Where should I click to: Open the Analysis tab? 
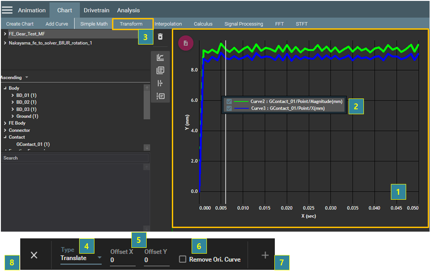click(x=128, y=10)
